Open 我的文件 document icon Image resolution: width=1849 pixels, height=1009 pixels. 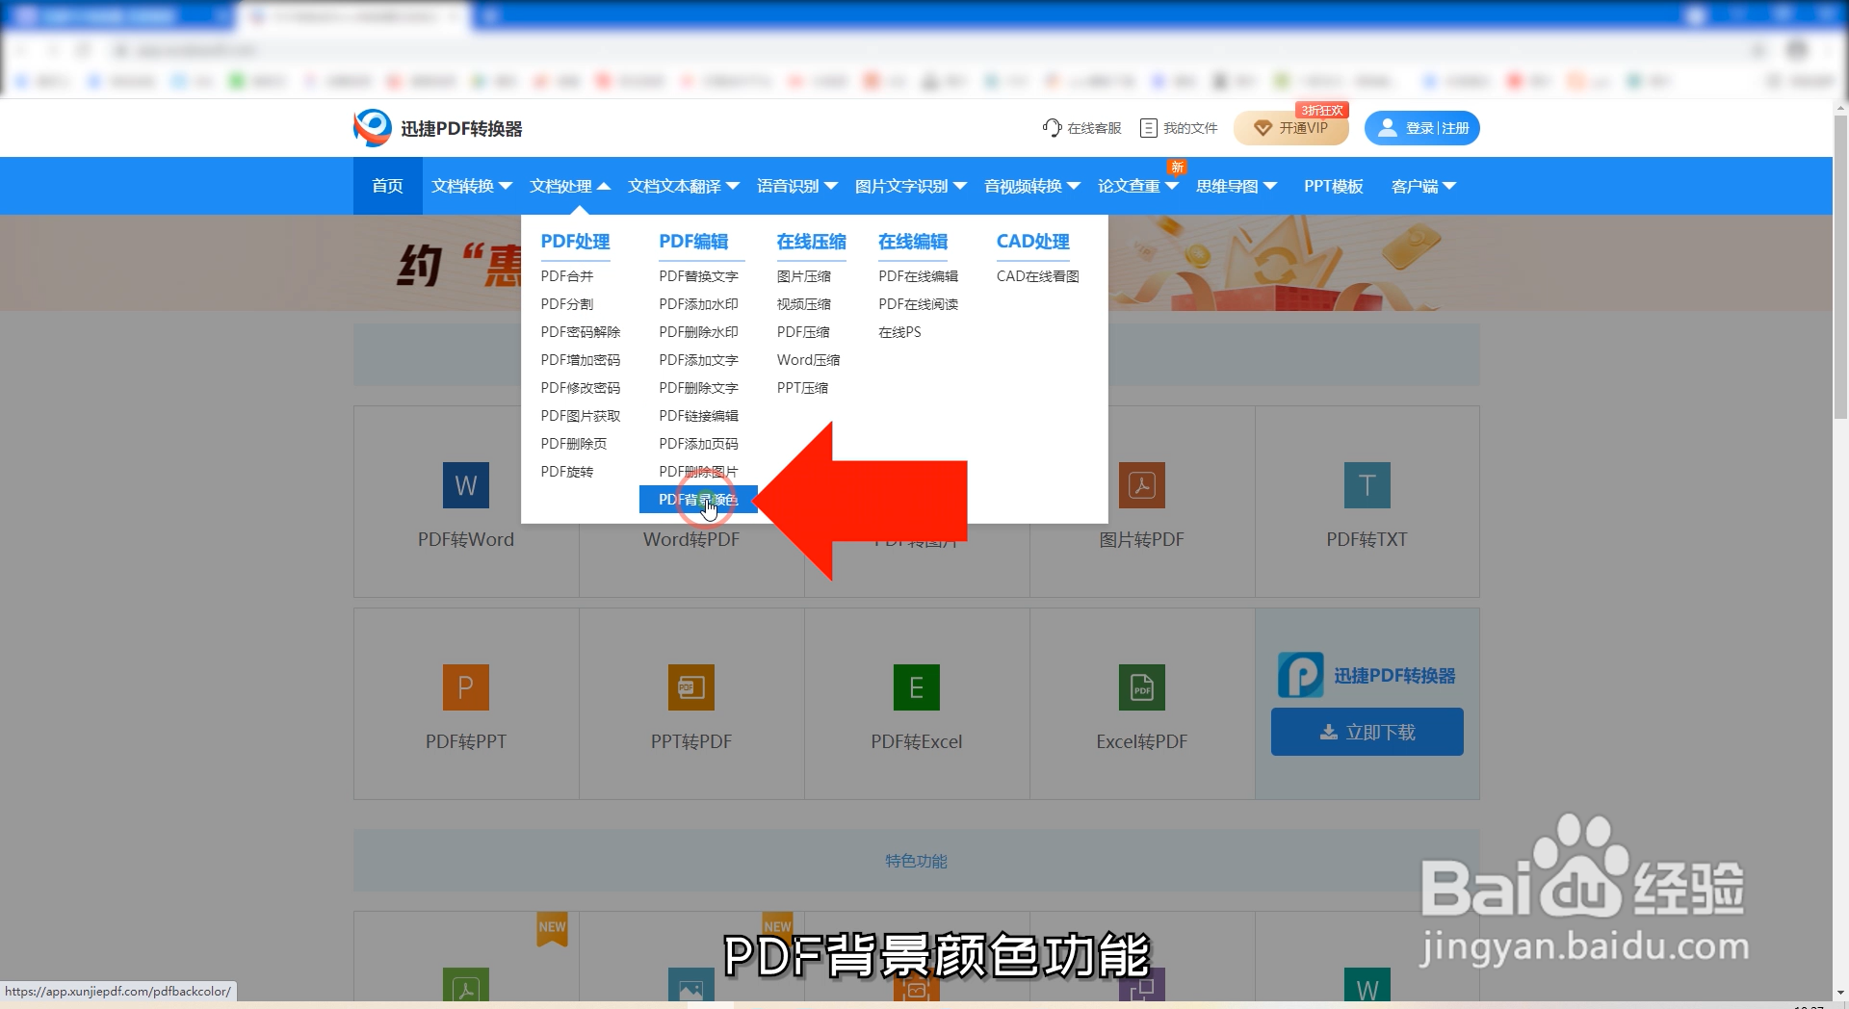click(1148, 128)
